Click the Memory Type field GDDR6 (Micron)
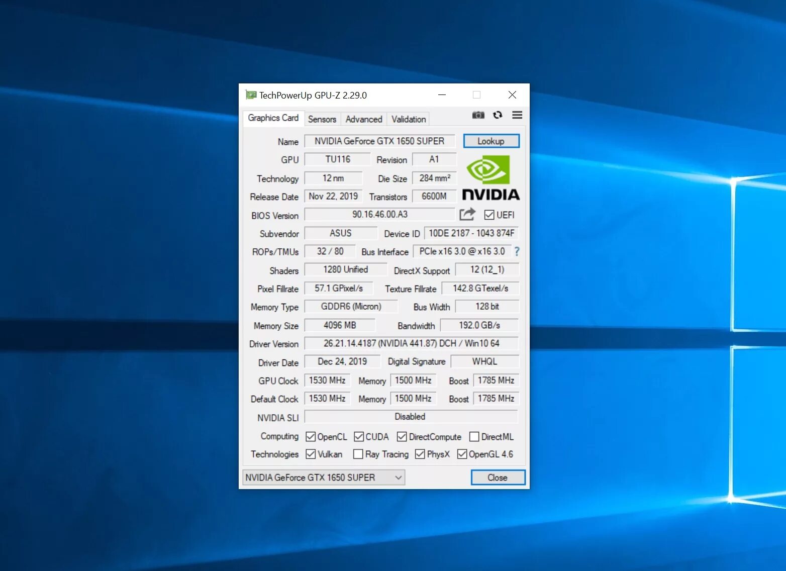 point(351,306)
